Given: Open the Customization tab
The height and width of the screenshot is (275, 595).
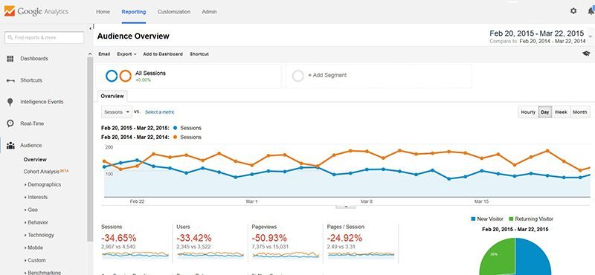Looking at the screenshot, I should pyautogui.click(x=174, y=12).
